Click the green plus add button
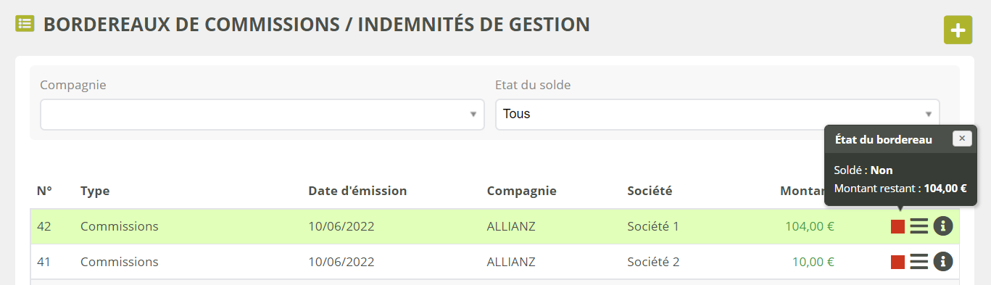Image resolution: width=991 pixels, height=285 pixels. [x=958, y=30]
